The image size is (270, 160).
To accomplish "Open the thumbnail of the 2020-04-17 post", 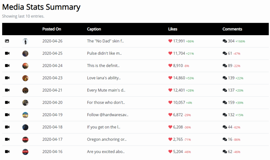I will (x=25, y=139).
